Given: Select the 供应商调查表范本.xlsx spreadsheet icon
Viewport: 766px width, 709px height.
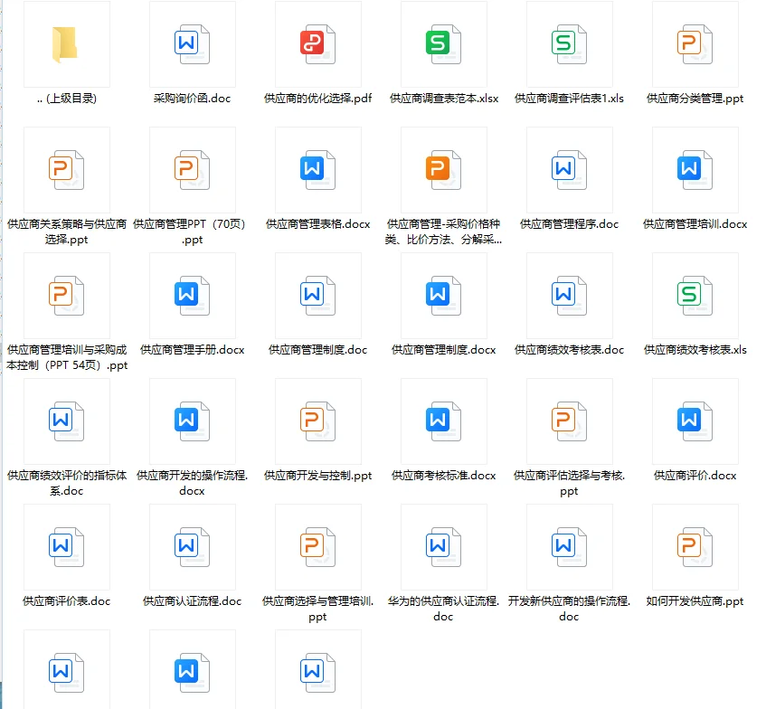Looking at the screenshot, I should point(443,44).
